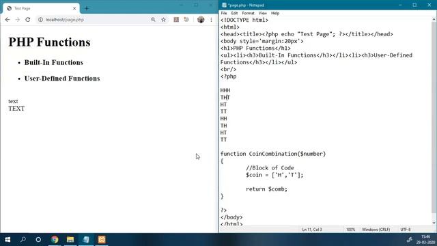Click the second Chrome extension icon
Viewport: 437px width, 246px height.
point(186,20)
